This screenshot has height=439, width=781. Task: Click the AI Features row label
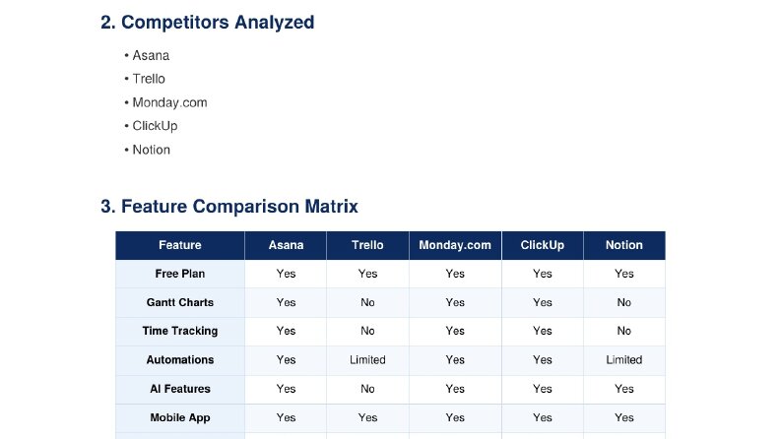(x=180, y=389)
